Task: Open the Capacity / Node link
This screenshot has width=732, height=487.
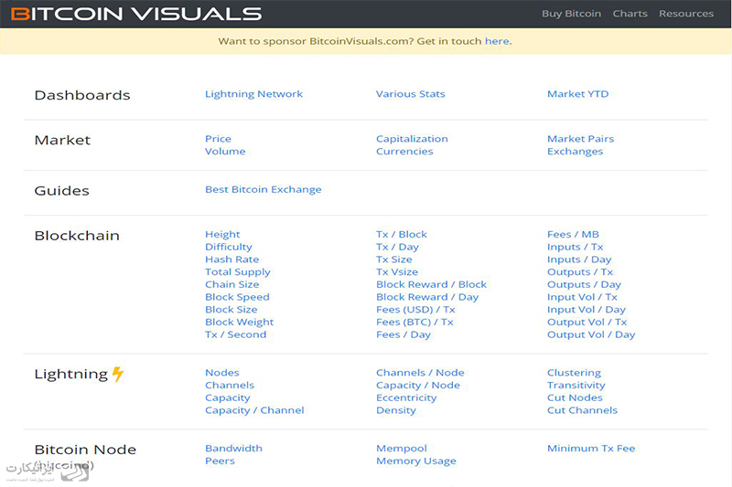Action: tap(418, 386)
